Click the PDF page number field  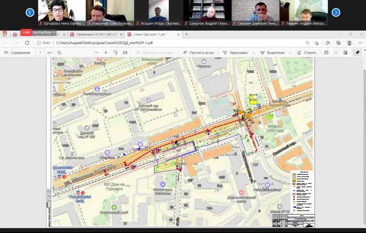click(41, 53)
